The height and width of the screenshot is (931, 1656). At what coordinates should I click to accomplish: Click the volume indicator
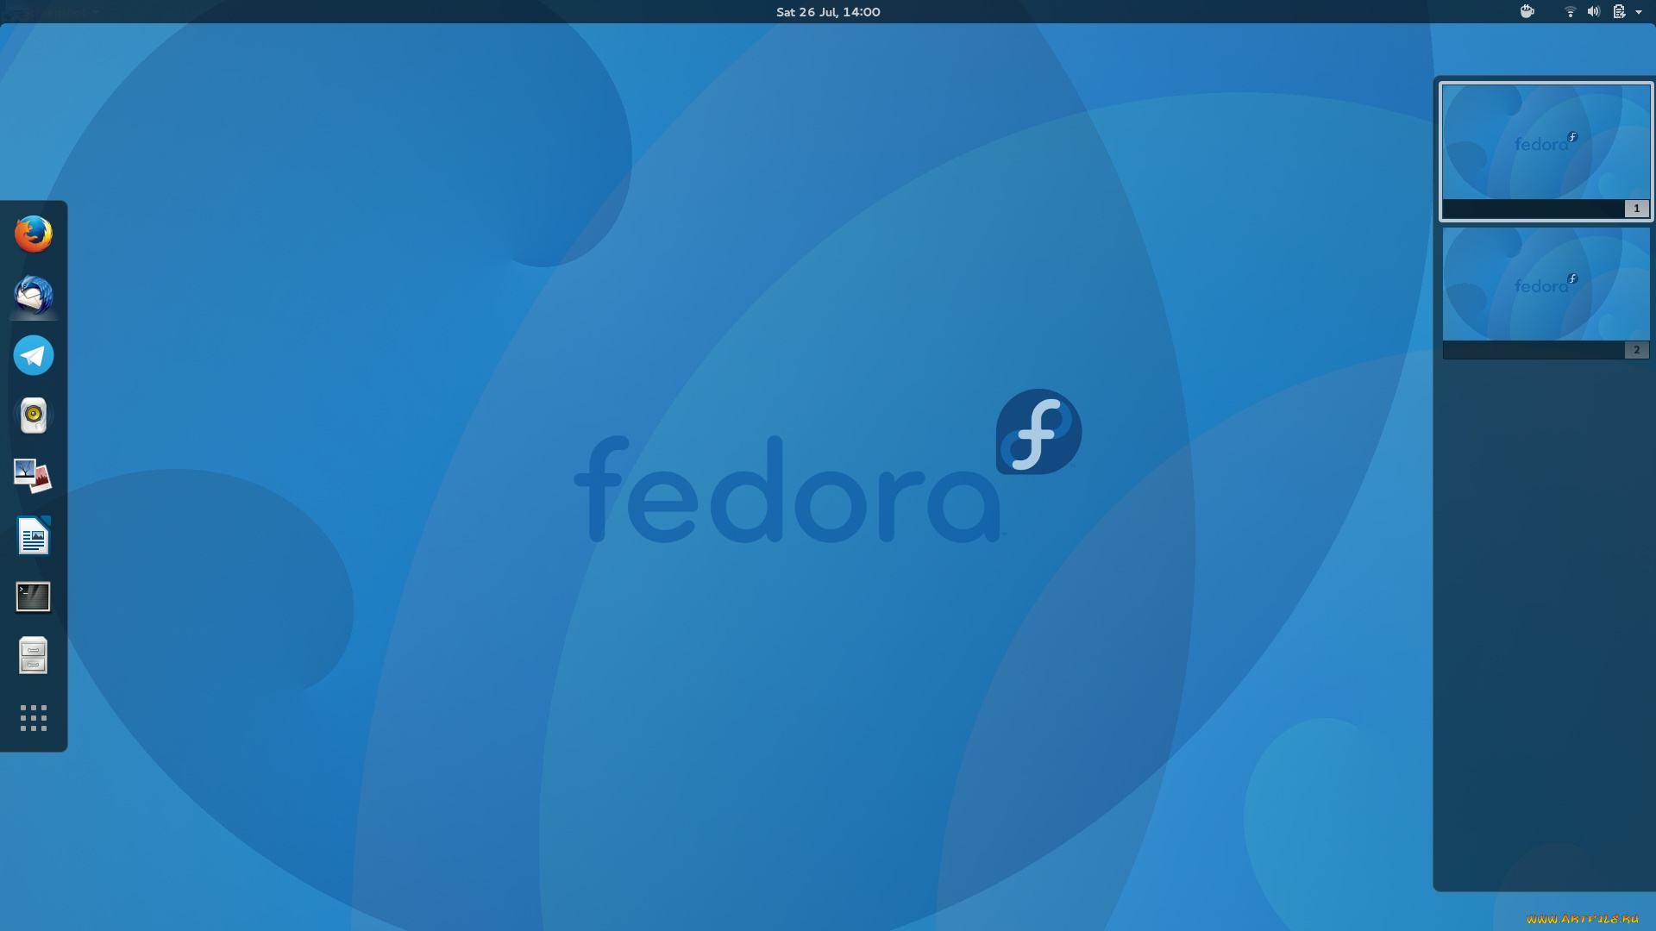pos(1594,12)
